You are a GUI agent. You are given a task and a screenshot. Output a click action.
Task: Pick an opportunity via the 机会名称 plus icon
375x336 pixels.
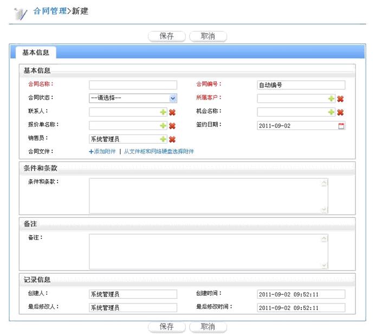(331, 112)
